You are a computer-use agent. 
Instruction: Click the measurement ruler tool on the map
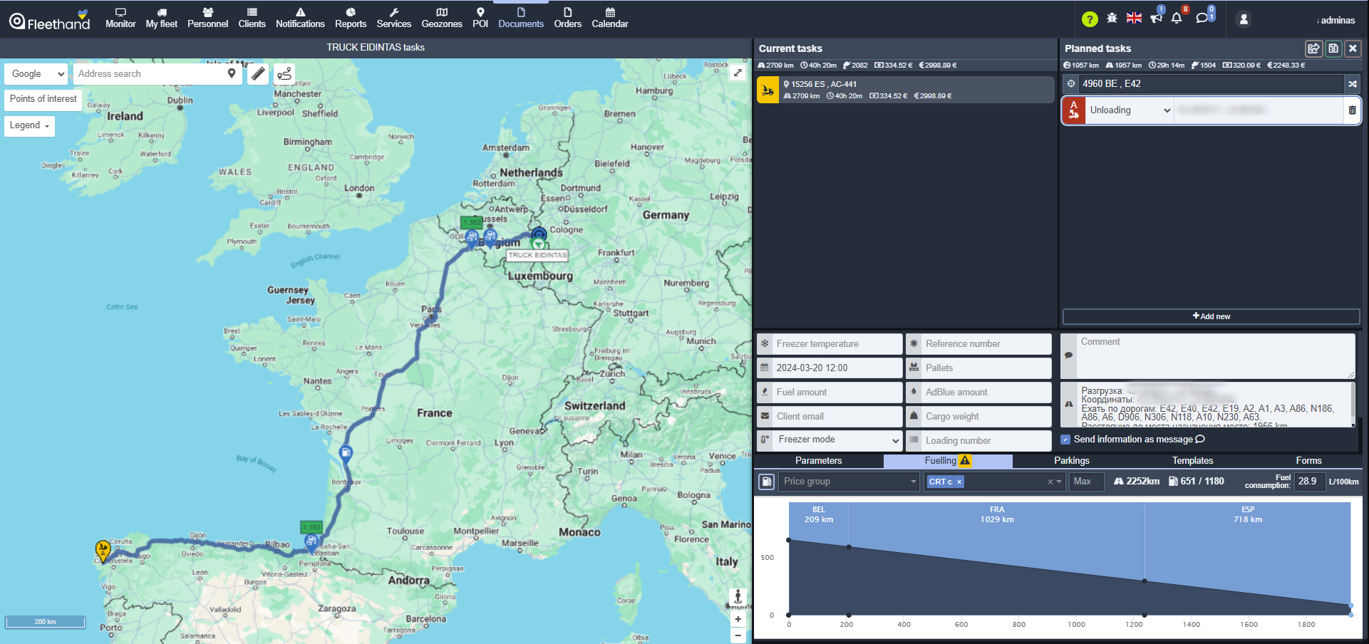pyautogui.click(x=258, y=73)
